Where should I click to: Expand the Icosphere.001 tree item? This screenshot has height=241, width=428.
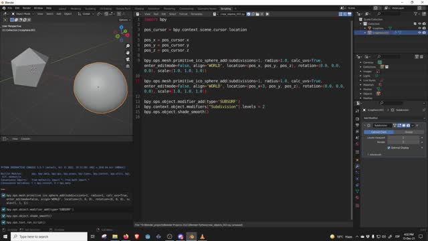click(x=365, y=33)
